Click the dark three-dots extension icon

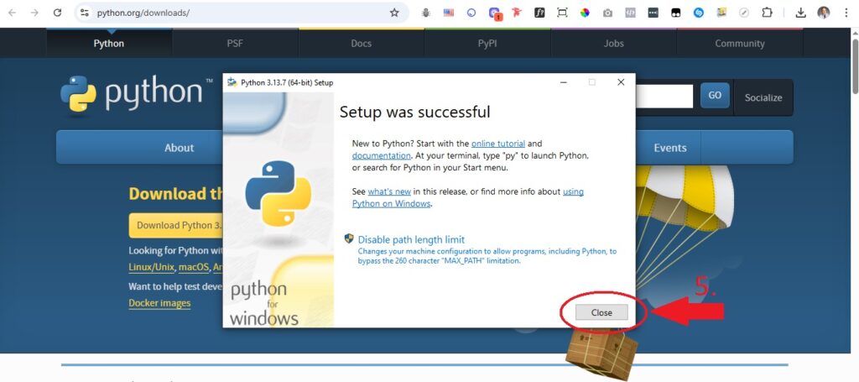coord(653,13)
